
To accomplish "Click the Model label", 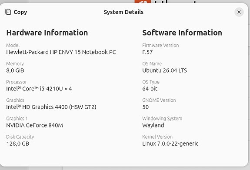I will (x=13, y=45).
